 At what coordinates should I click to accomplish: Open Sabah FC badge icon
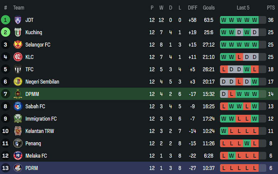pos(18,106)
